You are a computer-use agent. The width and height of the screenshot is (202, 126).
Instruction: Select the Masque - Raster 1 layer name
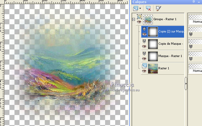[170, 56]
